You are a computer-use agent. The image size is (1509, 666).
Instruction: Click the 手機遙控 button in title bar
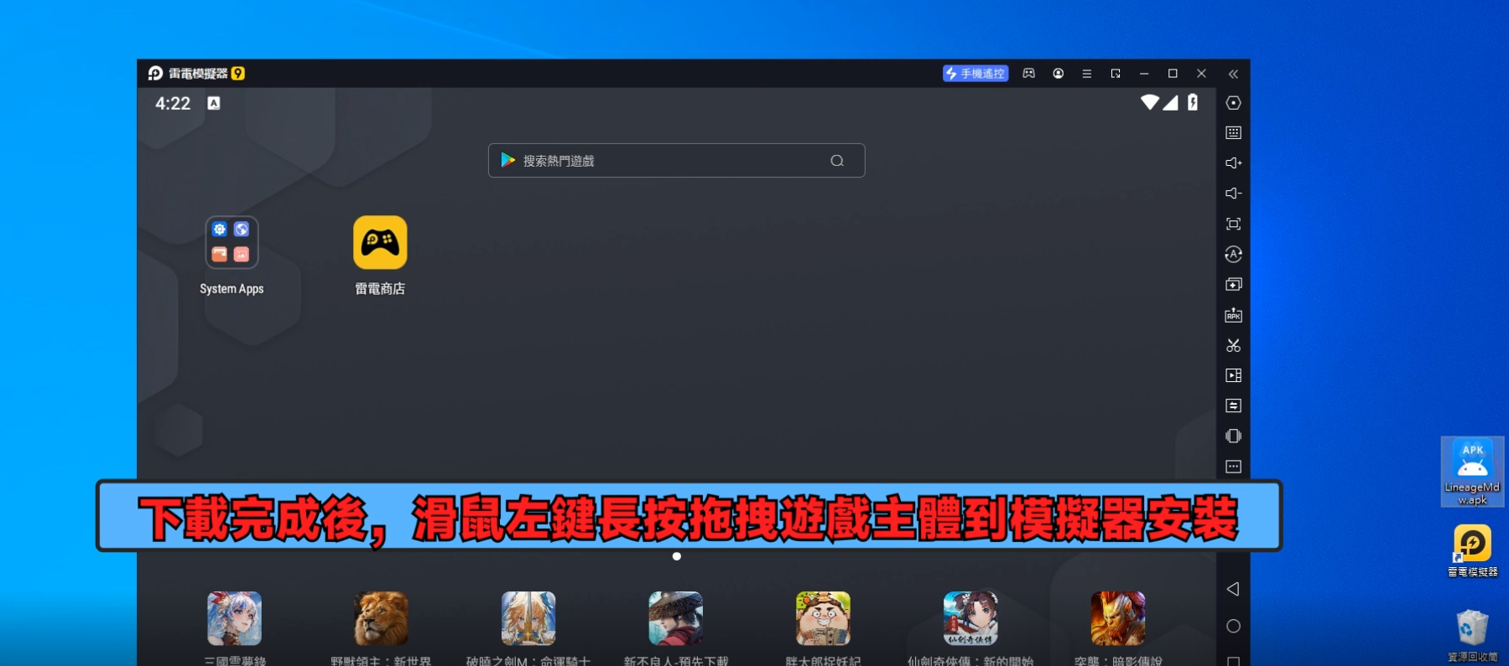coord(975,74)
